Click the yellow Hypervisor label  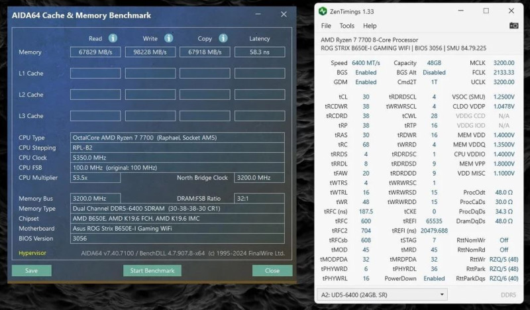coord(32,253)
